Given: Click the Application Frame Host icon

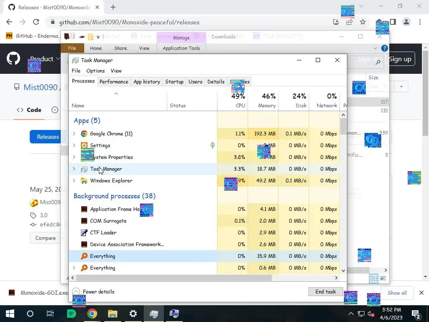Looking at the screenshot, I should tap(84, 209).
